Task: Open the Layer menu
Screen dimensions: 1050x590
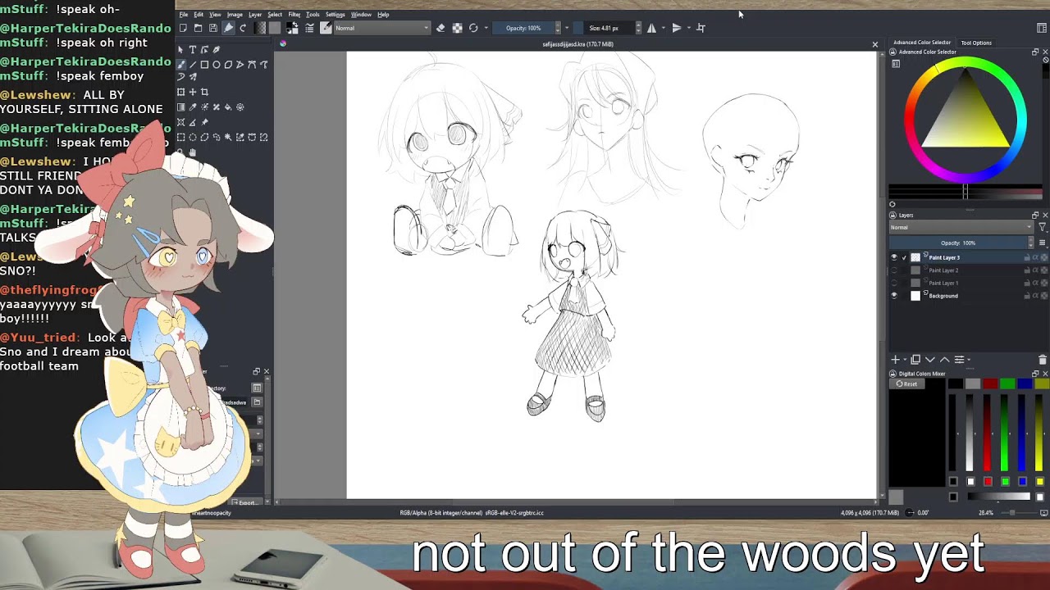Action: click(255, 14)
